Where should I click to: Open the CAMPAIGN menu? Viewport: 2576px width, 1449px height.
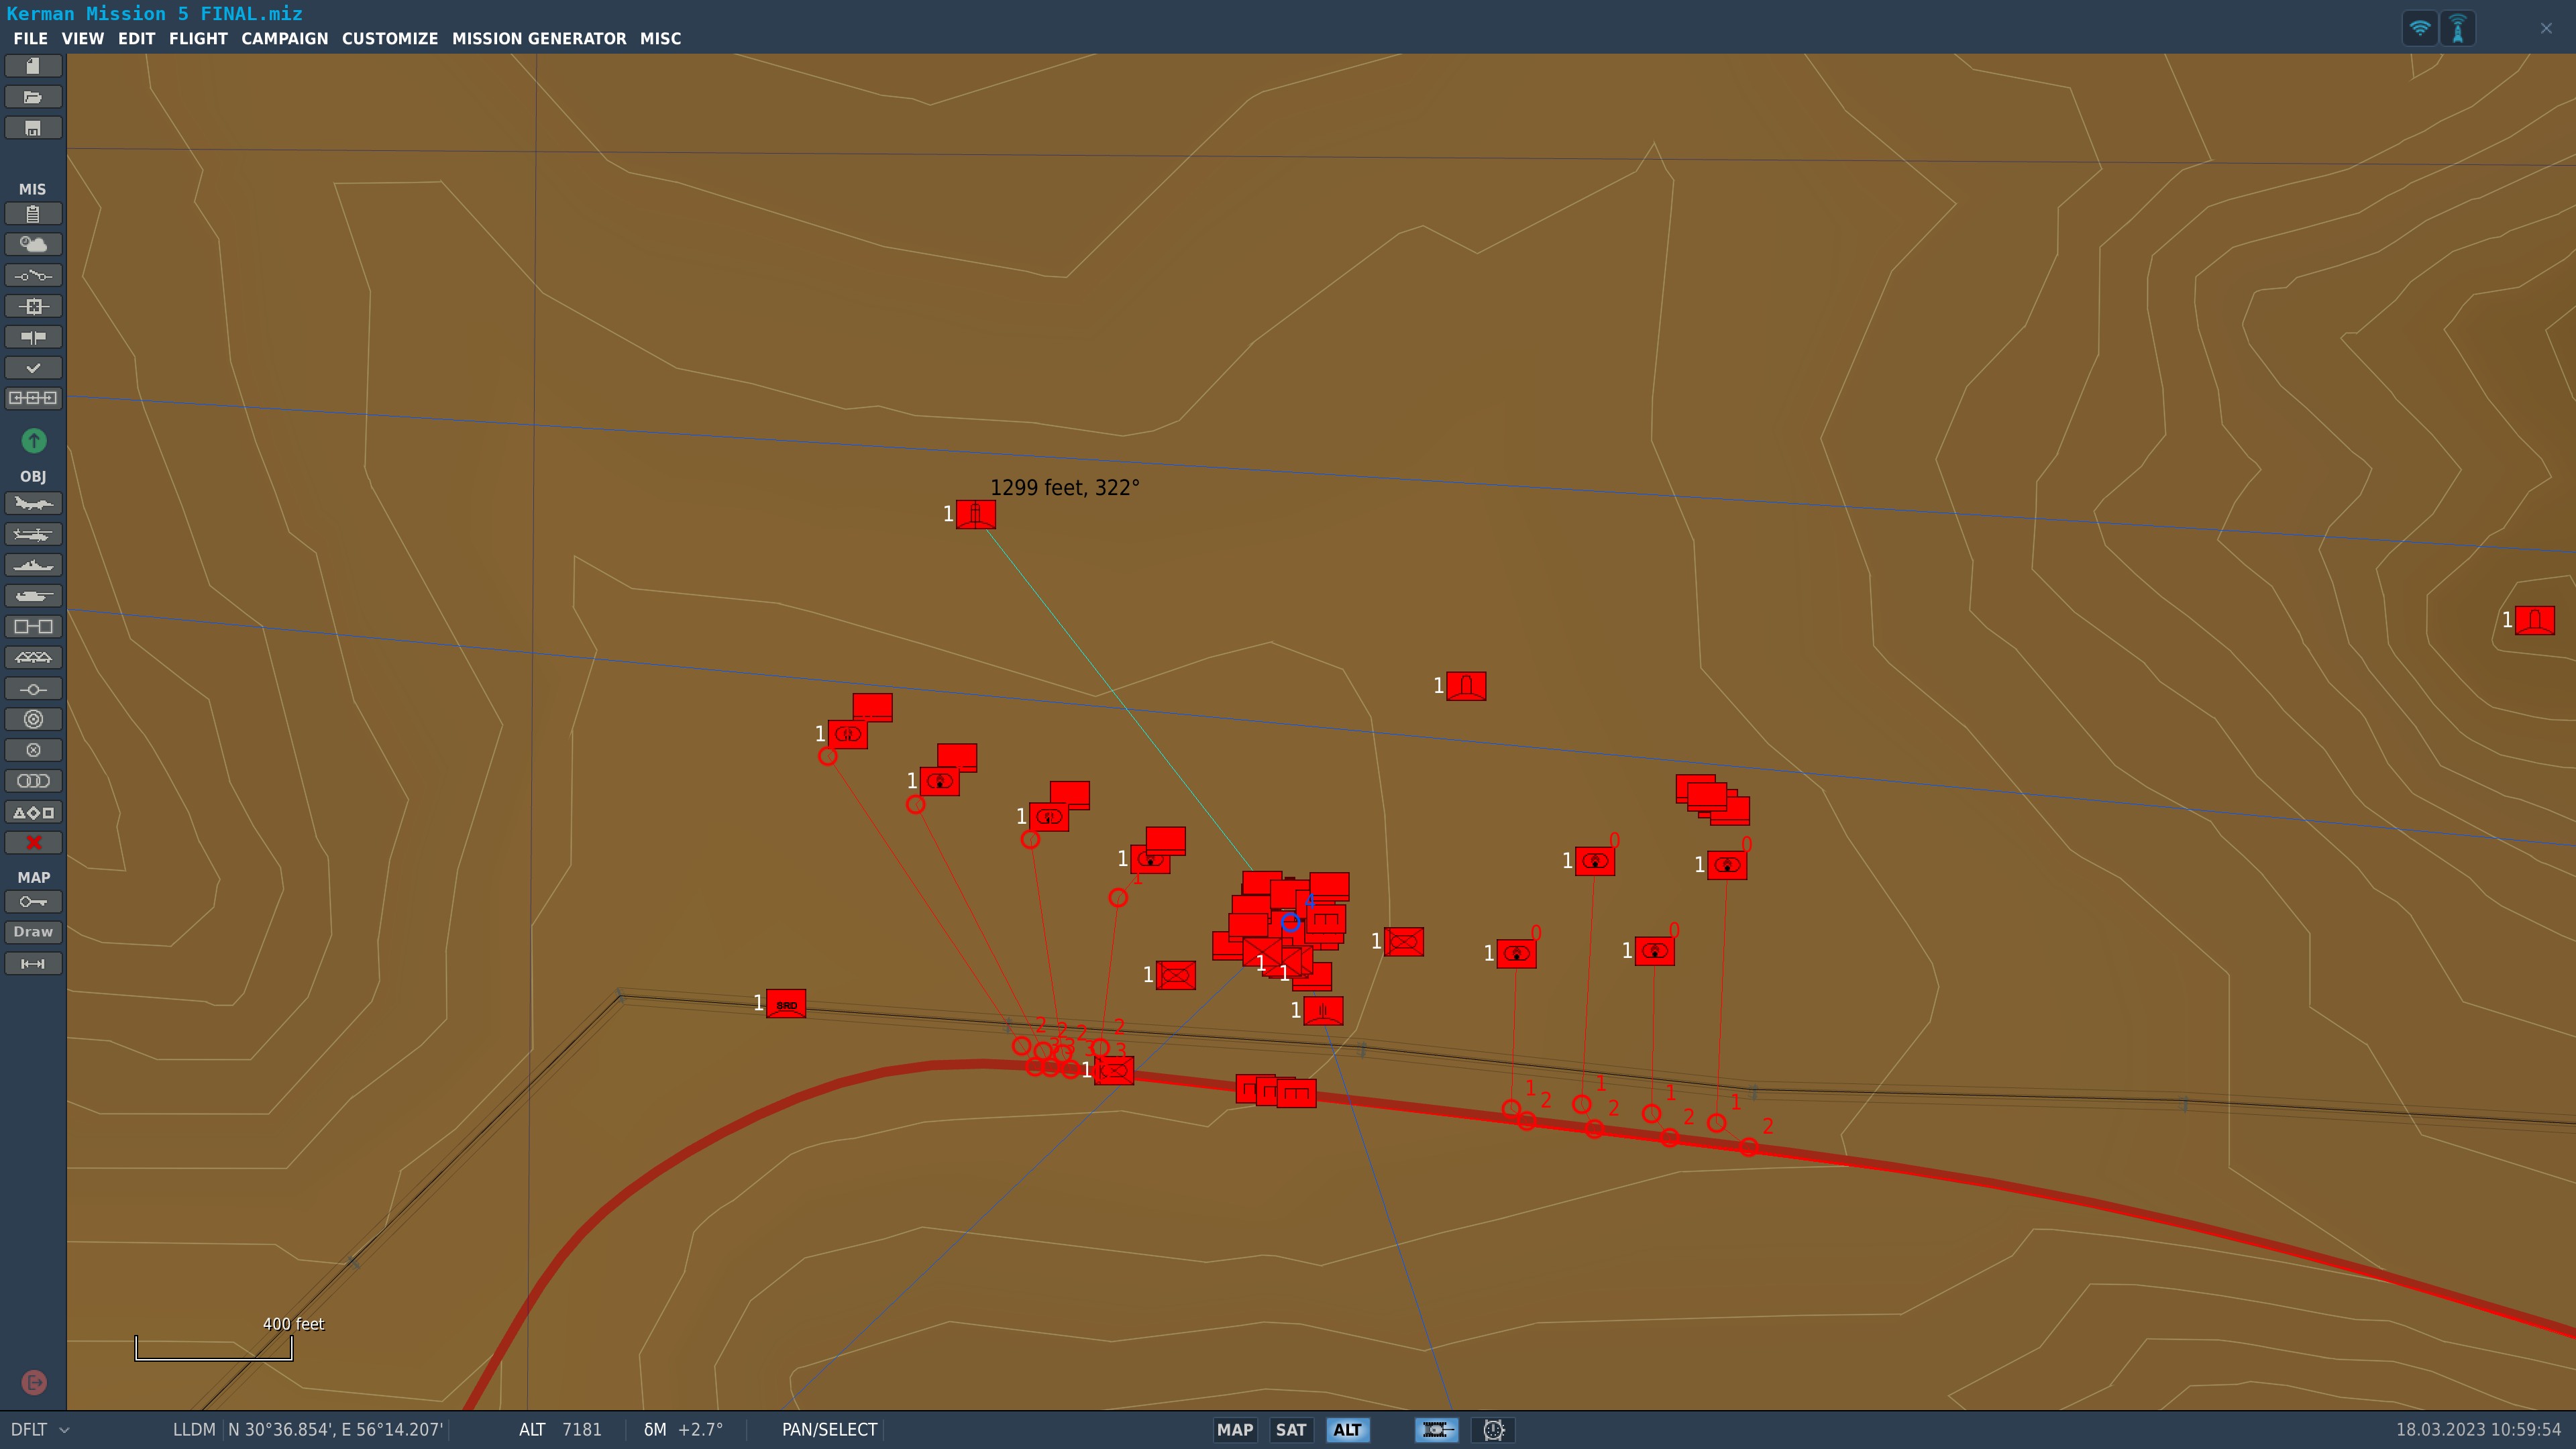pos(284,38)
